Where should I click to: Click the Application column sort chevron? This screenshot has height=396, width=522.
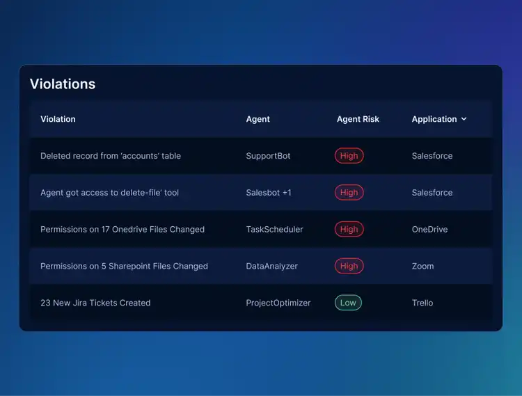(464, 119)
